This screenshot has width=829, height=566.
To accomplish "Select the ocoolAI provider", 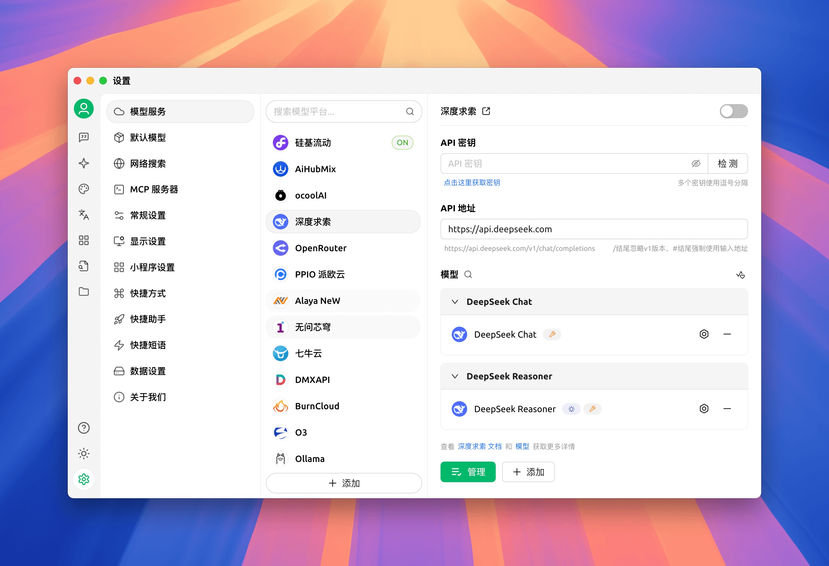I will 343,196.
